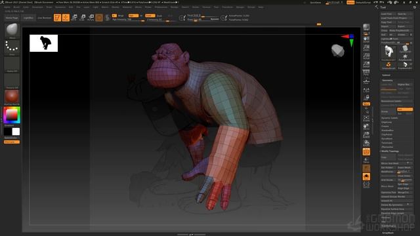Click the Del Hidden button

(x=388, y=168)
